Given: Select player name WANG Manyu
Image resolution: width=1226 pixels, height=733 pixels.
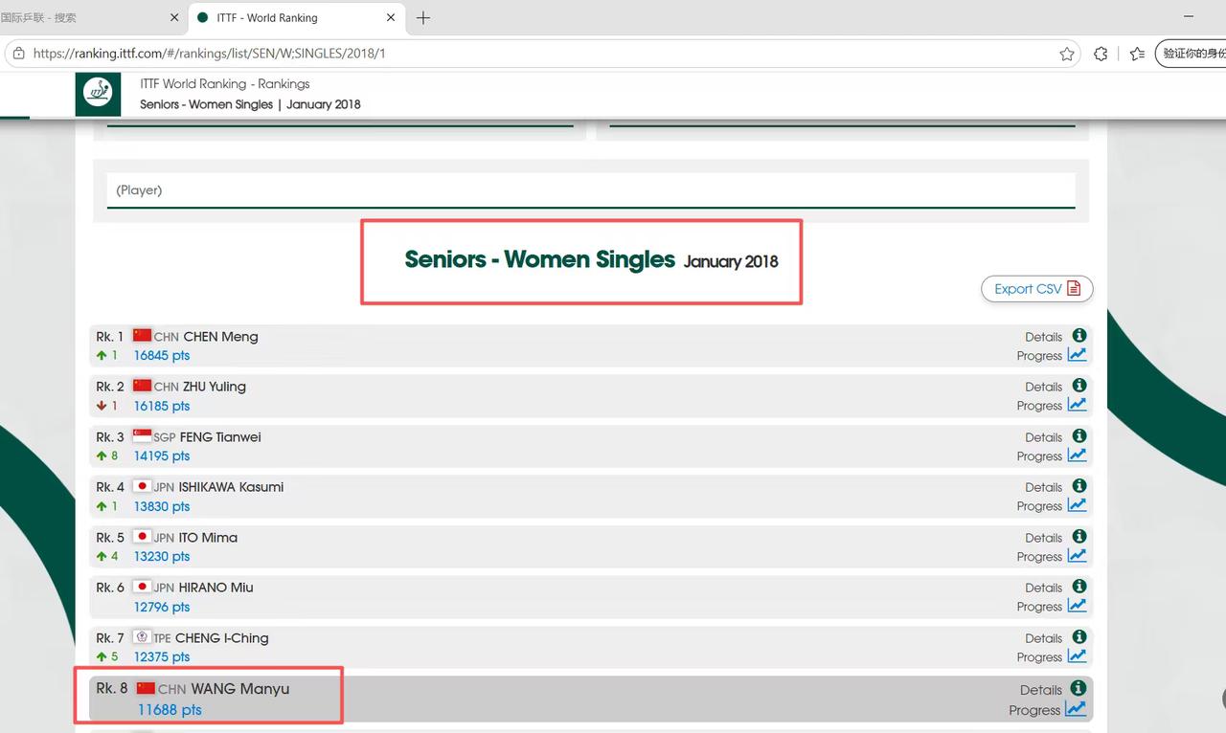Looking at the screenshot, I should [240, 689].
